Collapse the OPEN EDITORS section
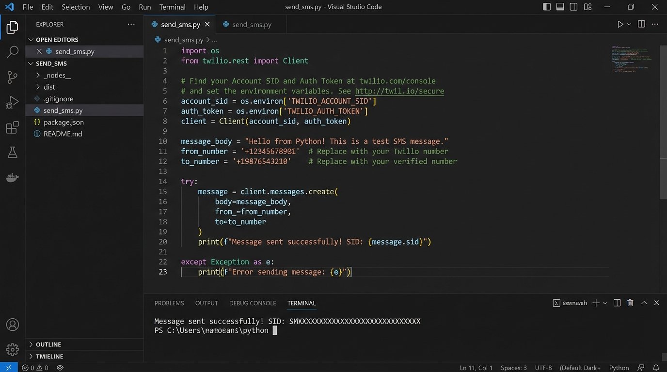Image resolution: width=667 pixels, height=372 pixels. (x=57, y=40)
